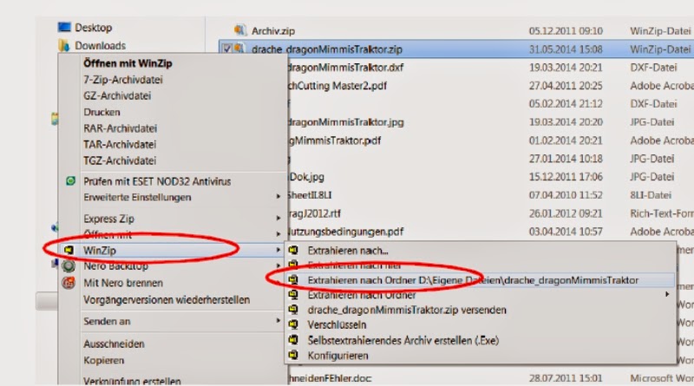Open the 'WinZip' context menu entry
The width and height of the screenshot is (694, 386).
point(100,251)
